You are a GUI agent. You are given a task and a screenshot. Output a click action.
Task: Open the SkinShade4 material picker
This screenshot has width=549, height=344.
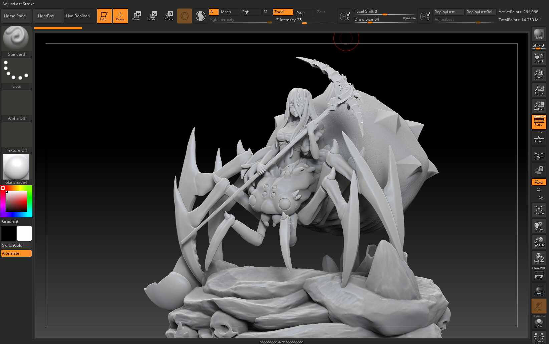[16, 169]
